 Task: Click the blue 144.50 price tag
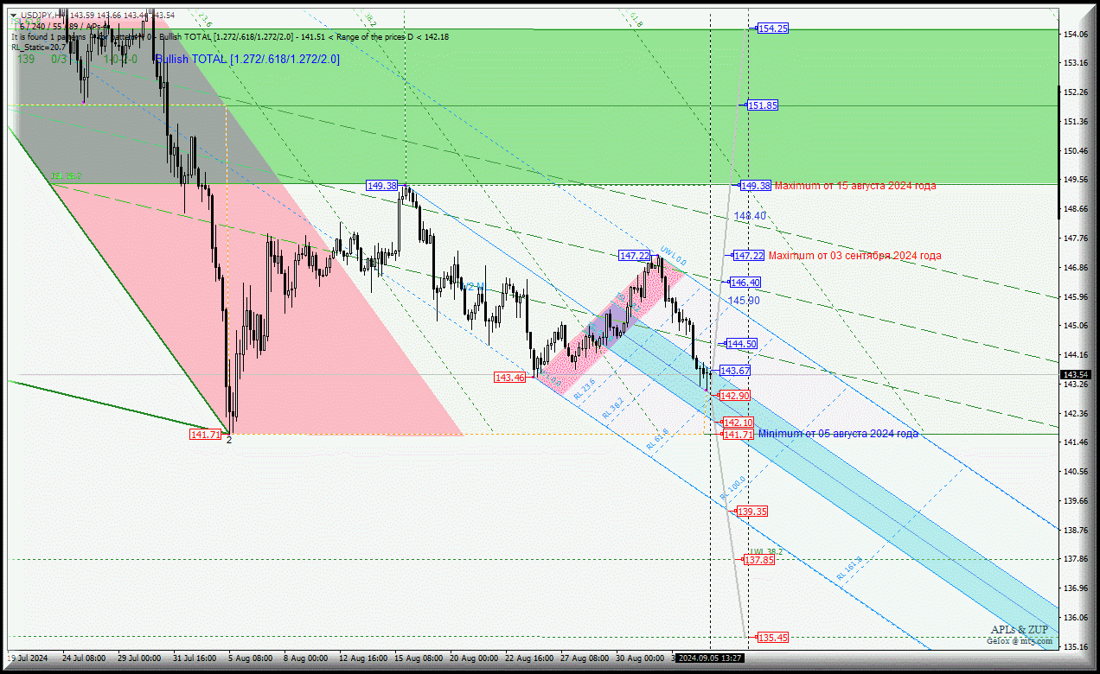(x=741, y=344)
